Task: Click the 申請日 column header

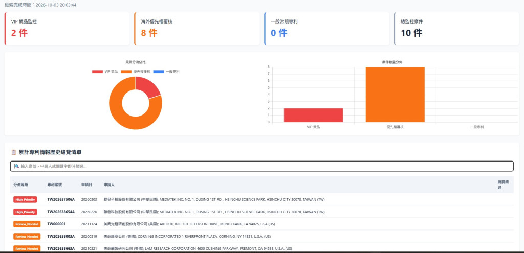Action: [86, 185]
